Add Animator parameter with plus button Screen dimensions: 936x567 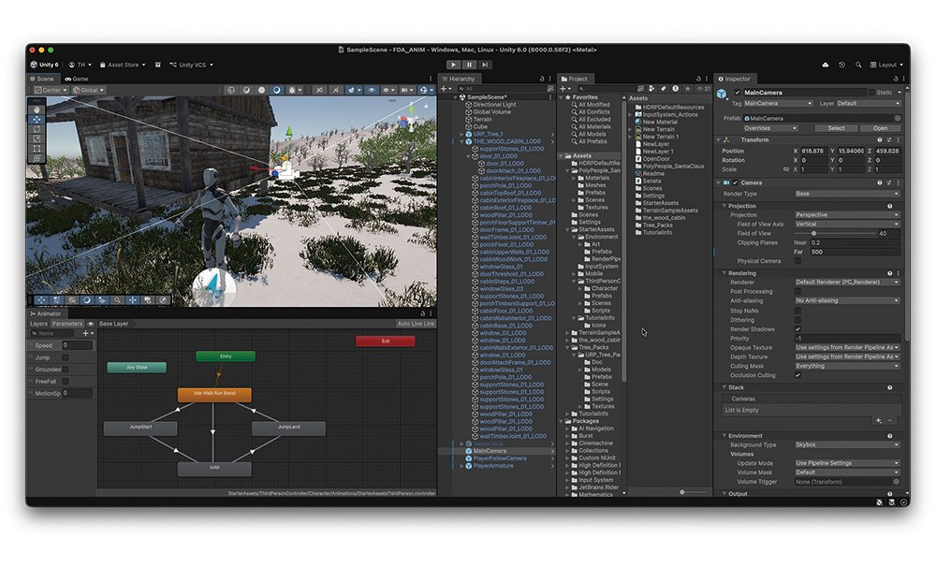86,333
